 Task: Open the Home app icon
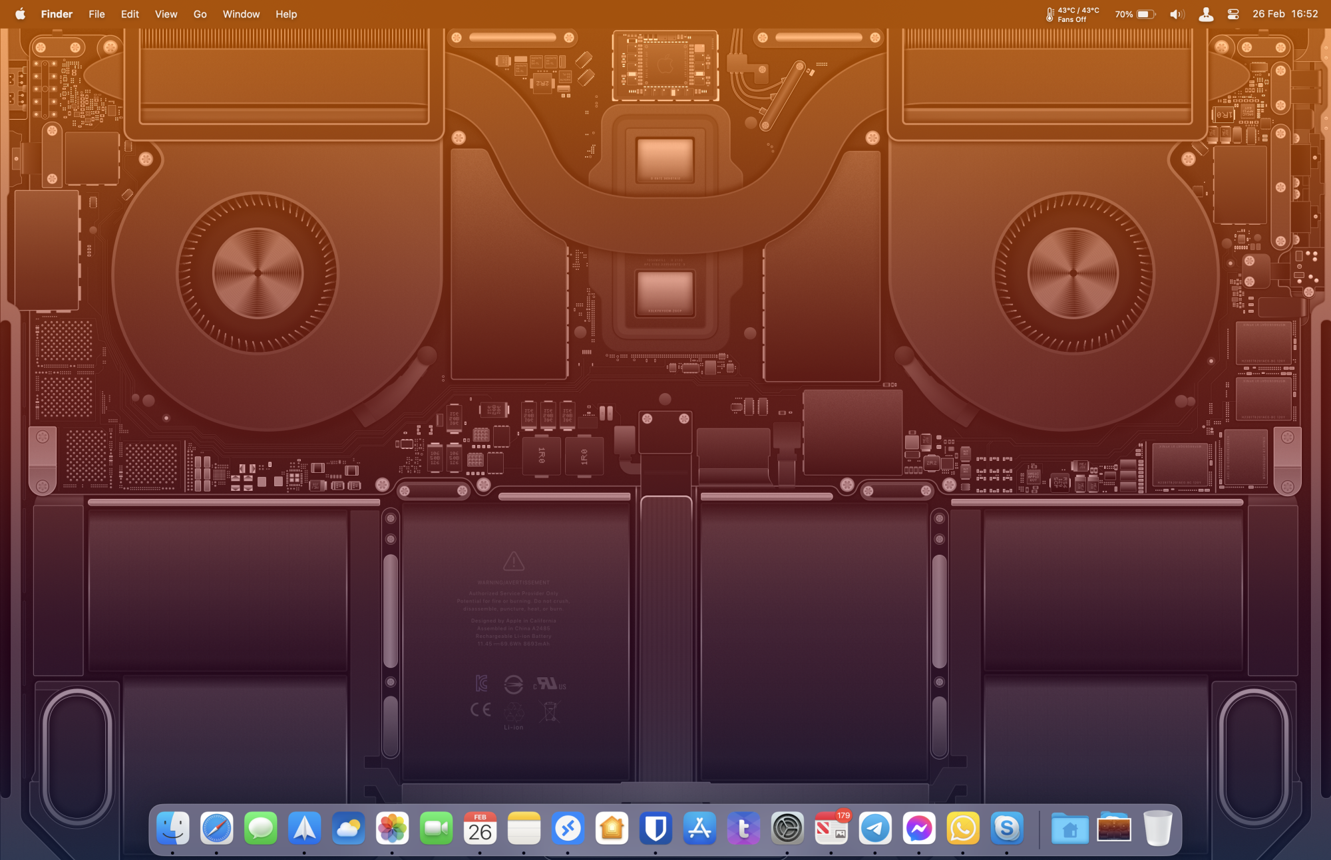[x=612, y=829]
